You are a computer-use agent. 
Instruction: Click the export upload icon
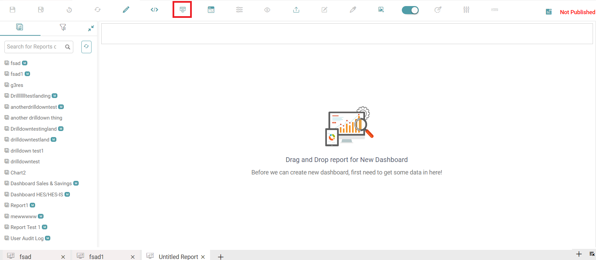(x=296, y=10)
